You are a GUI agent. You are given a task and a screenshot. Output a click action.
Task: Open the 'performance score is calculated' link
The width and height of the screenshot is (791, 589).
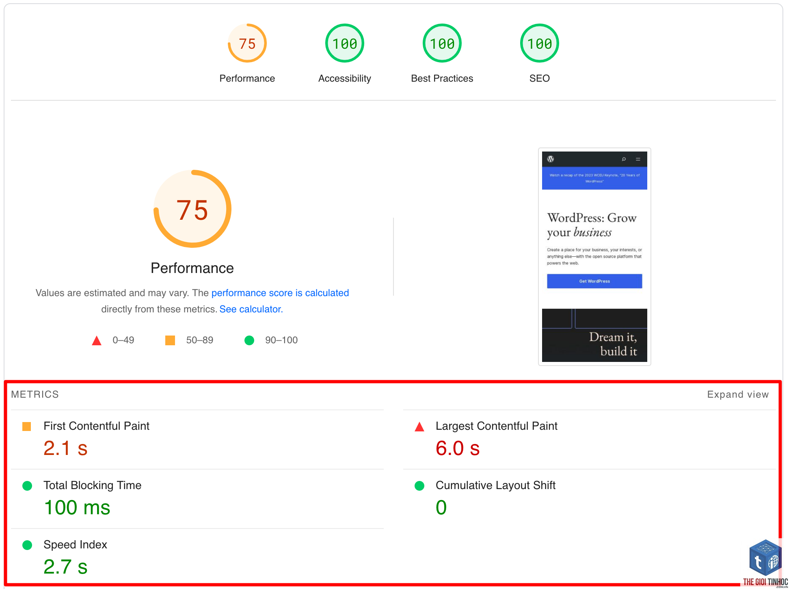point(280,293)
